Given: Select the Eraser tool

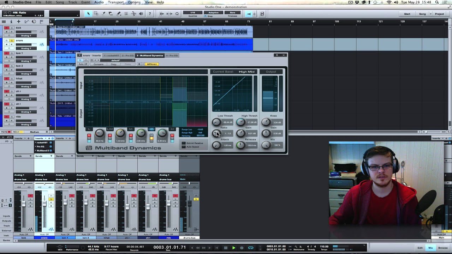Looking at the screenshot, I should 111,14.
